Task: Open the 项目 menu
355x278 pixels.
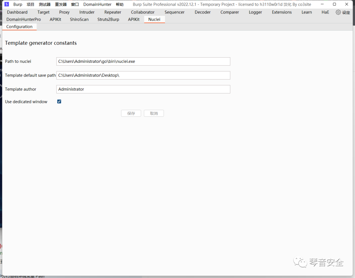Action: tap(30, 4)
